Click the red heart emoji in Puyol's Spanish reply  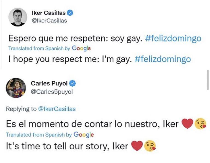(x=187, y=124)
